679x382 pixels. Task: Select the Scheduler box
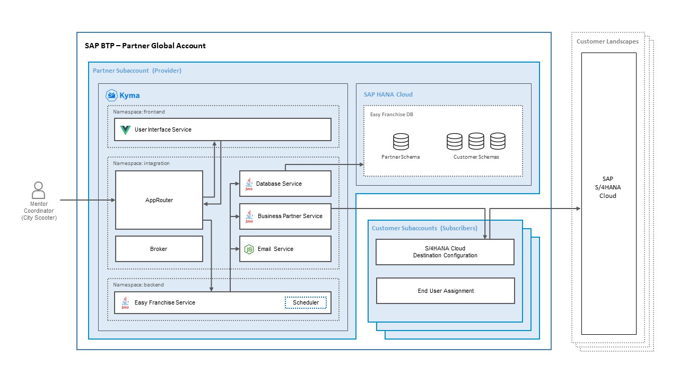306,303
